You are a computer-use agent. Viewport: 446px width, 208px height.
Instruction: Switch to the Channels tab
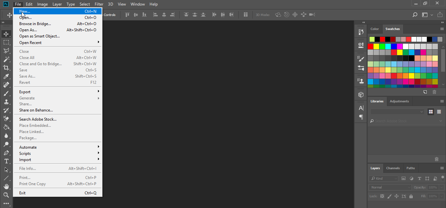pyautogui.click(x=393, y=168)
